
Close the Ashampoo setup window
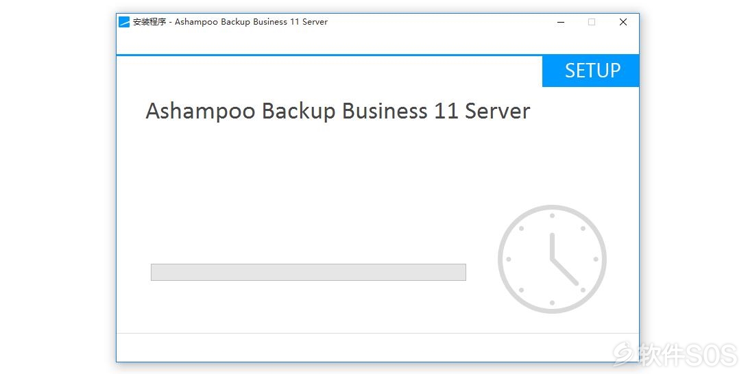(623, 22)
